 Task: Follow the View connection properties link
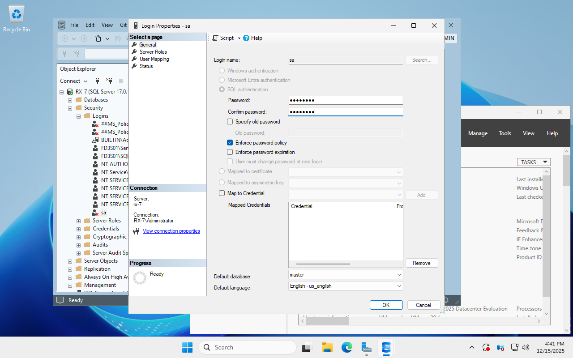pyautogui.click(x=171, y=231)
